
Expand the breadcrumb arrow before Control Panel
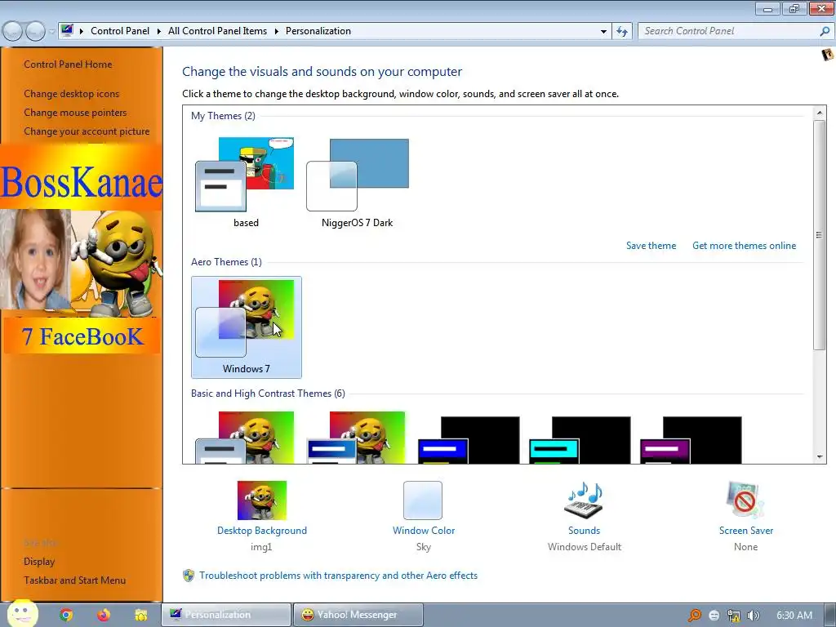[82, 31]
